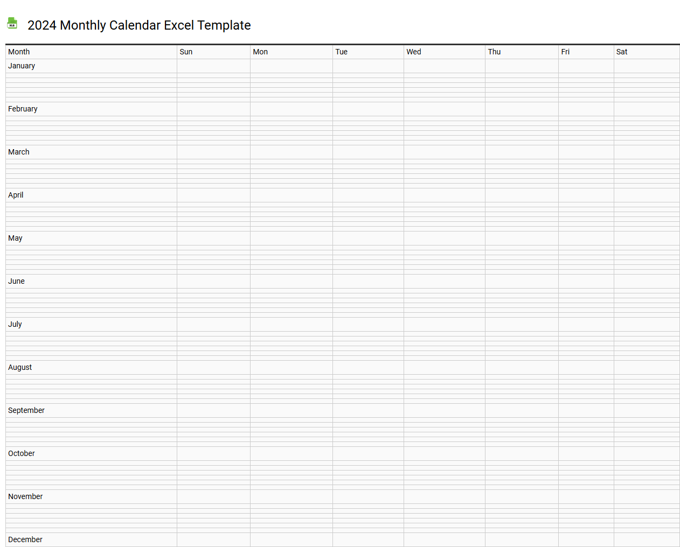Click the June row label

point(16,281)
